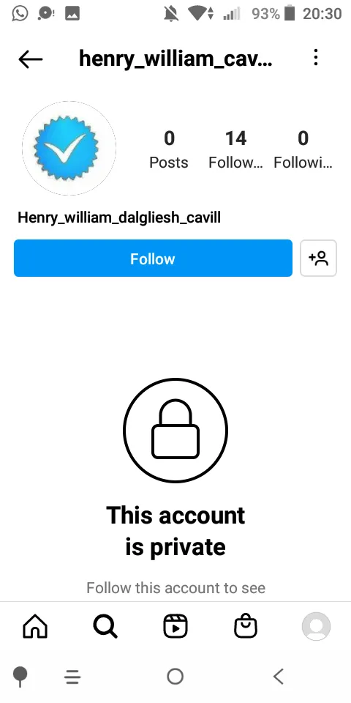Open the Shop bag tab

click(246, 626)
